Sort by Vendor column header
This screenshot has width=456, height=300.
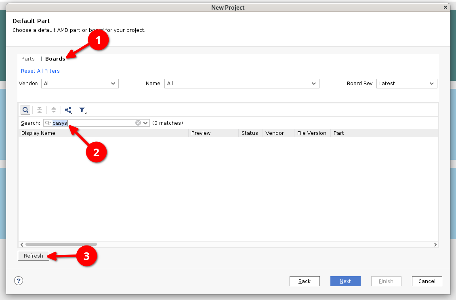click(278, 133)
